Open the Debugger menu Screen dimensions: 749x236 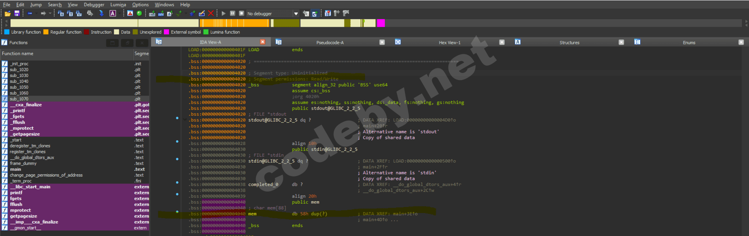click(x=94, y=5)
